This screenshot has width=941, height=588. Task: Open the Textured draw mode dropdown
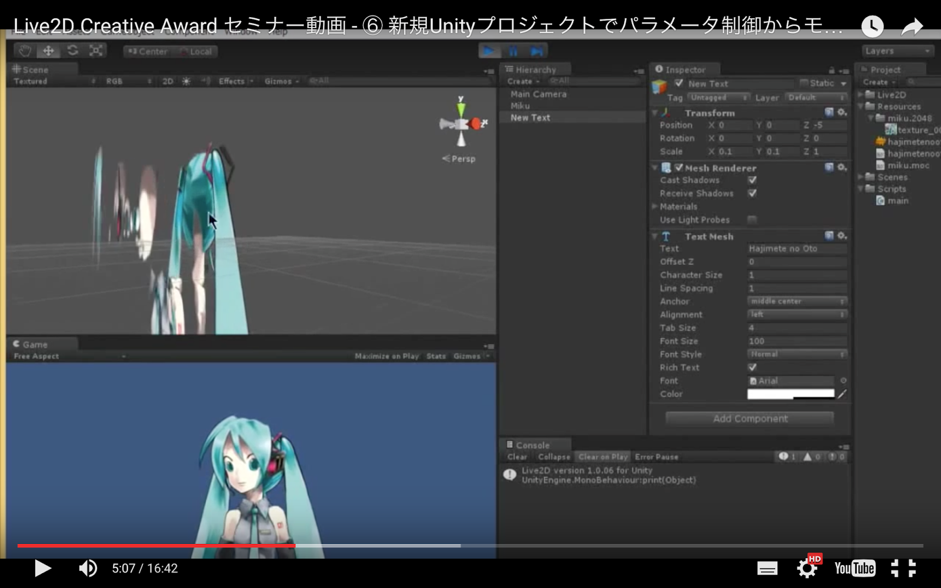[54, 81]
